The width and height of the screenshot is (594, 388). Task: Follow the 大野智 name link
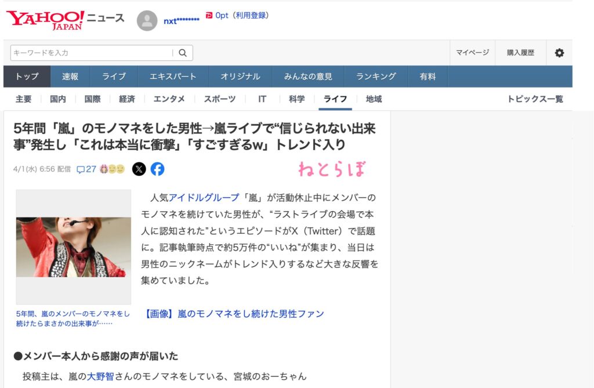tap(100, 376)
